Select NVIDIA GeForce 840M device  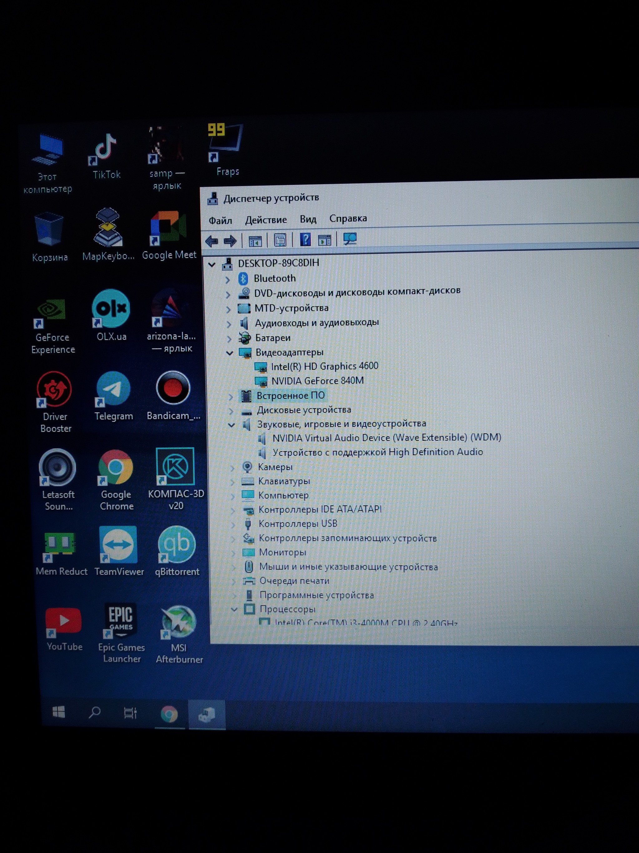click(317, 381)
